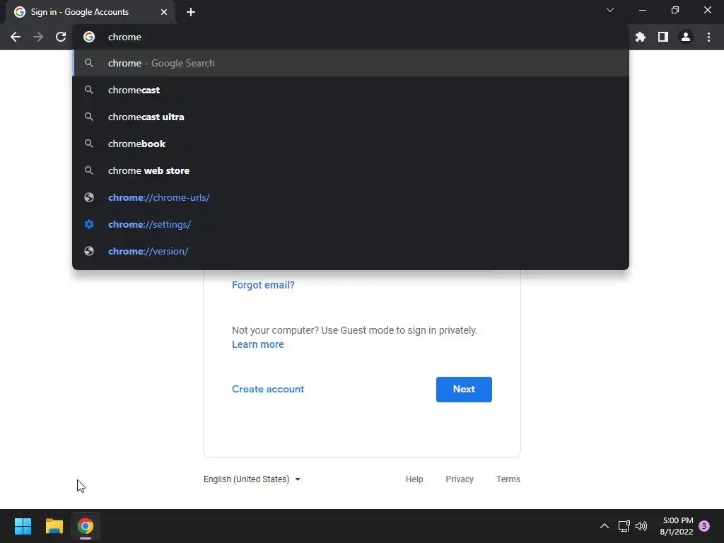Open the Terms footer link
Screen dimensions: 724x543
click(x=508, y=479)
